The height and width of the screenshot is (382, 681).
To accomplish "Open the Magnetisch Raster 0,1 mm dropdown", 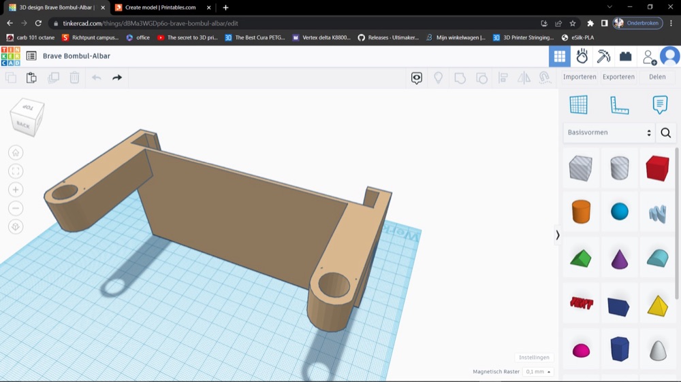I will [538, 372].
